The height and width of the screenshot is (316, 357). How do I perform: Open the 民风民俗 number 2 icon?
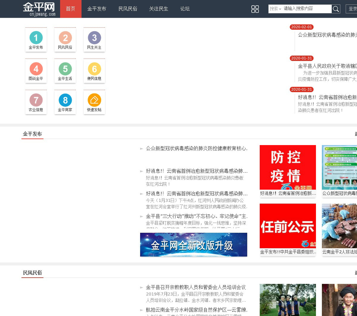pyautogui.click(x=65, y=38)
